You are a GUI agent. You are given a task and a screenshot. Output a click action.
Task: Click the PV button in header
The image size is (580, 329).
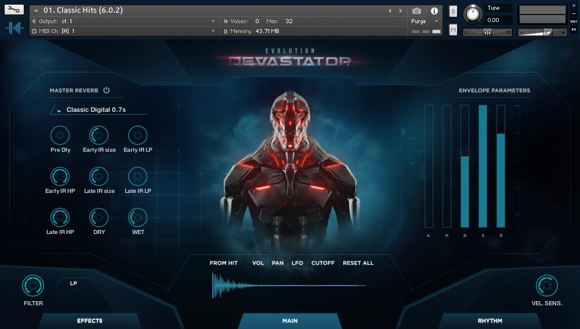[x=574, y=30]
